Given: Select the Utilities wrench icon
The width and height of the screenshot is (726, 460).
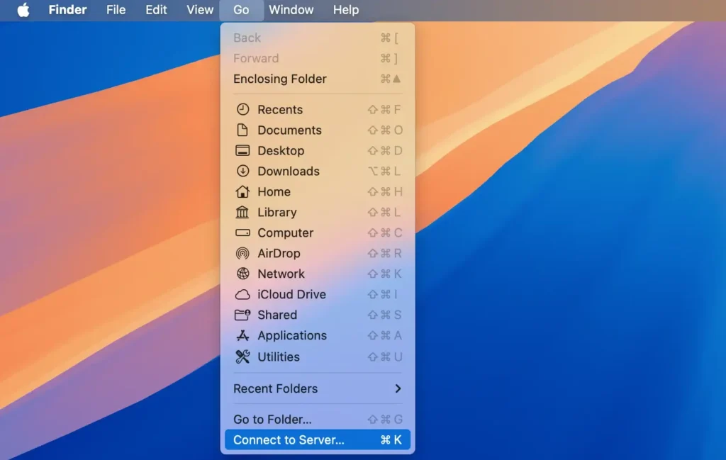Looking at the screenshot, I should [242, 357].
